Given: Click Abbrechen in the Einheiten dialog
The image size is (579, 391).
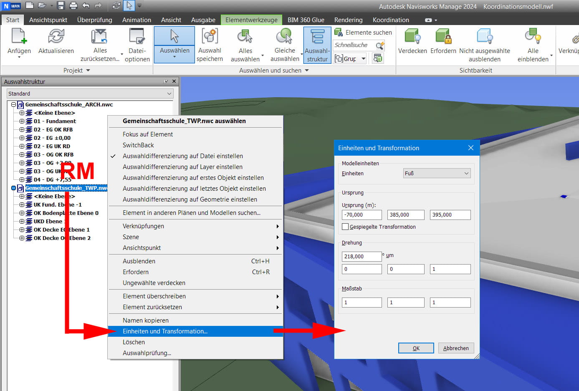Looking at the screenshot, I should (x=456, y=348).
